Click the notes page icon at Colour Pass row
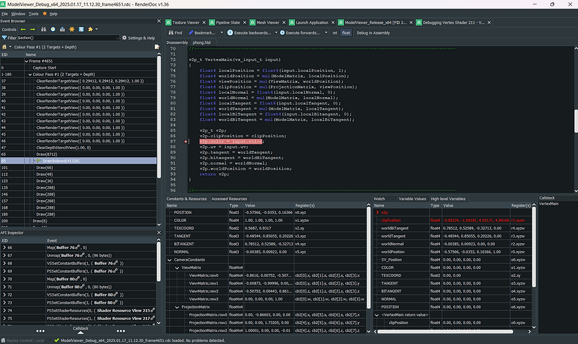Screen dimensions: 578x344 [x=157, y=47]
